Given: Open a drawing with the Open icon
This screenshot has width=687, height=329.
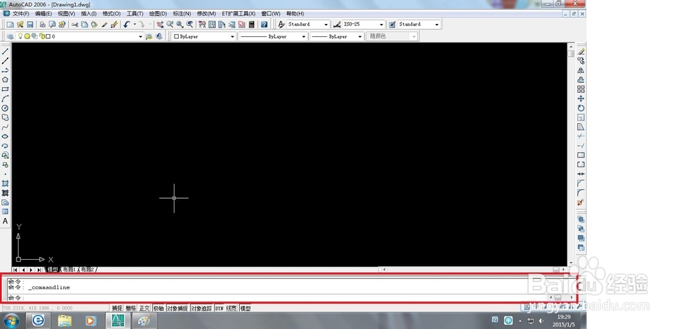Looking at the screenshot, I should point(20,25).
